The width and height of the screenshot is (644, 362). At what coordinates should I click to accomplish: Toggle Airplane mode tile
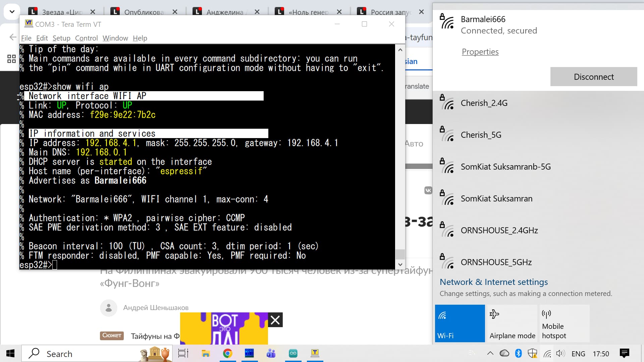pyautogui.click(x=512, y=323)
